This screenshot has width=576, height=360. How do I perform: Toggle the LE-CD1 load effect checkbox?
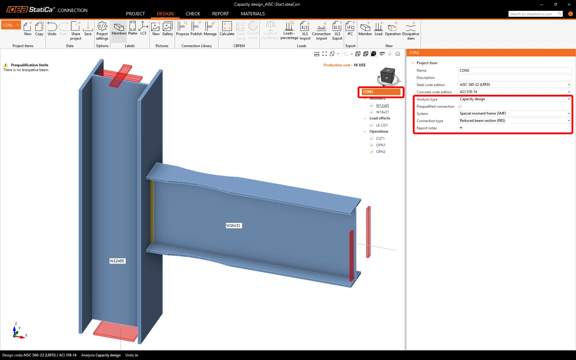click(372, 125)
